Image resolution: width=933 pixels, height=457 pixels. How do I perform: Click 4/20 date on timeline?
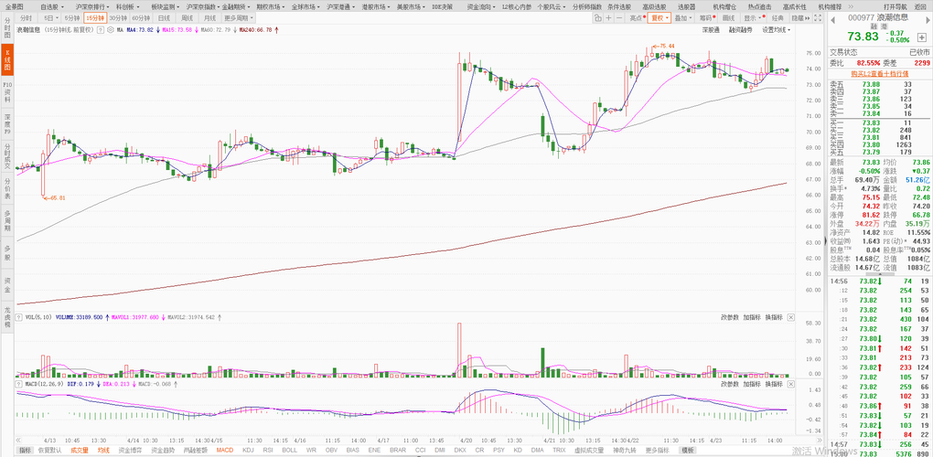[x=465, y=441]
